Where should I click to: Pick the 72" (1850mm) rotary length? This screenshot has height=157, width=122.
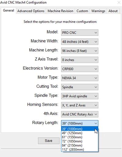(80, 141)
